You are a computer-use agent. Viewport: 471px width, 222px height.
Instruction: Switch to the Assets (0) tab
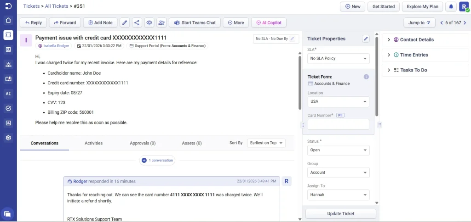click(x=192, y=143)
